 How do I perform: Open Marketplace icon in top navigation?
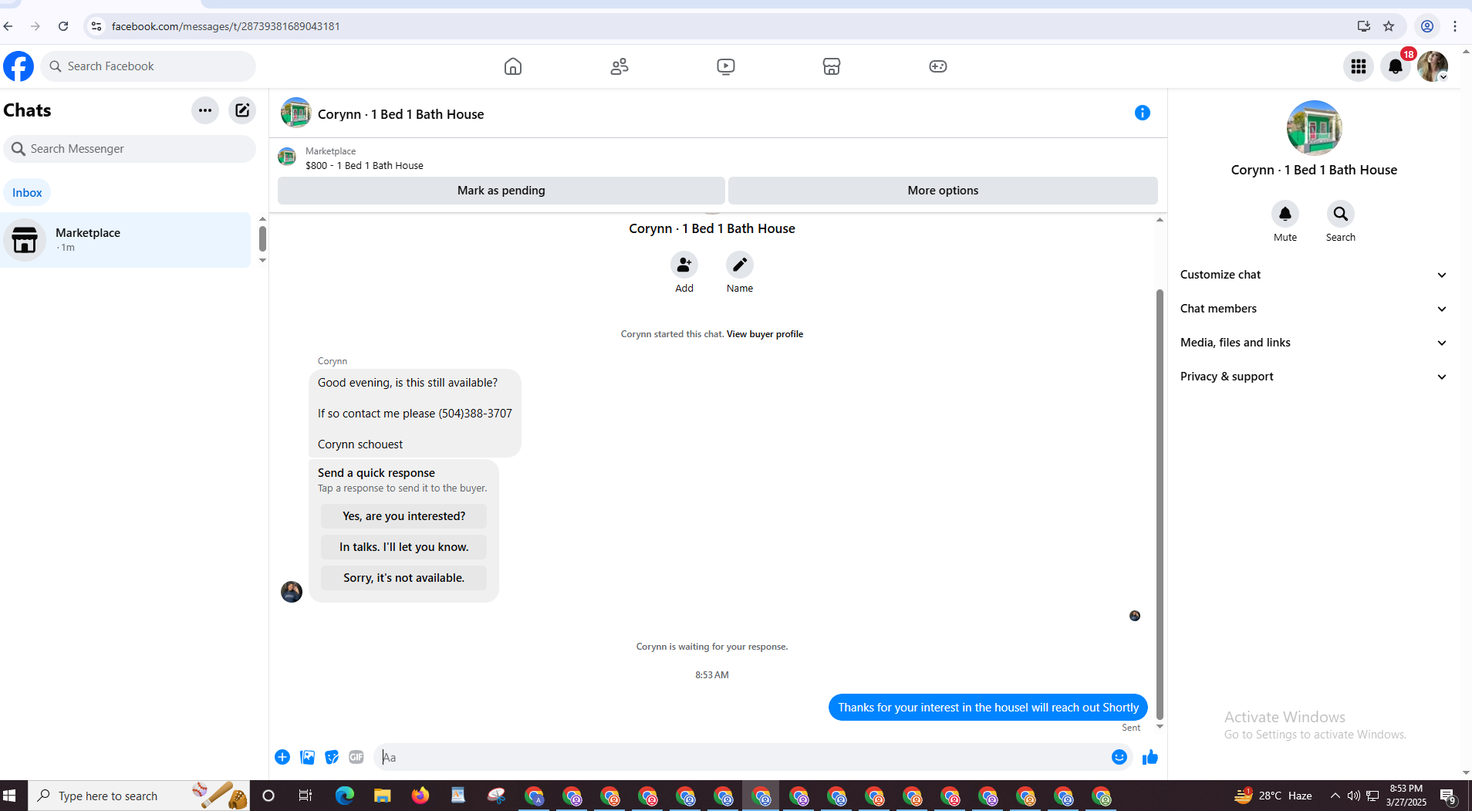click(x=832, y=66)
